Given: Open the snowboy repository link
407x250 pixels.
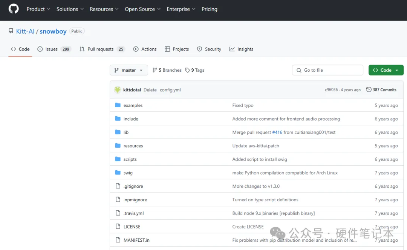Looking at the screenshot, I should tap(53, 31).
